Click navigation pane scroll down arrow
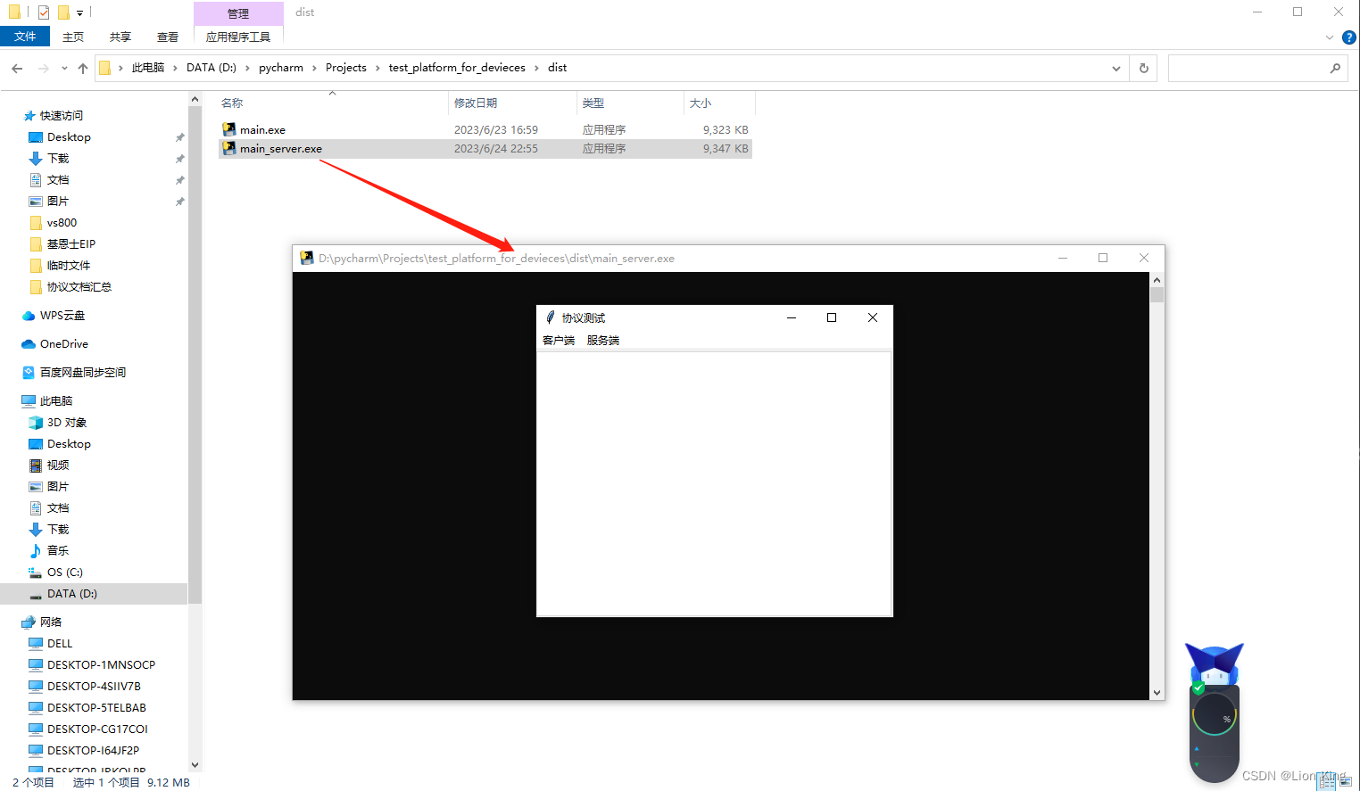Image resolution: width=1360 pixels, height=791 pixels. pyautogui.click(x=195, y=764)
